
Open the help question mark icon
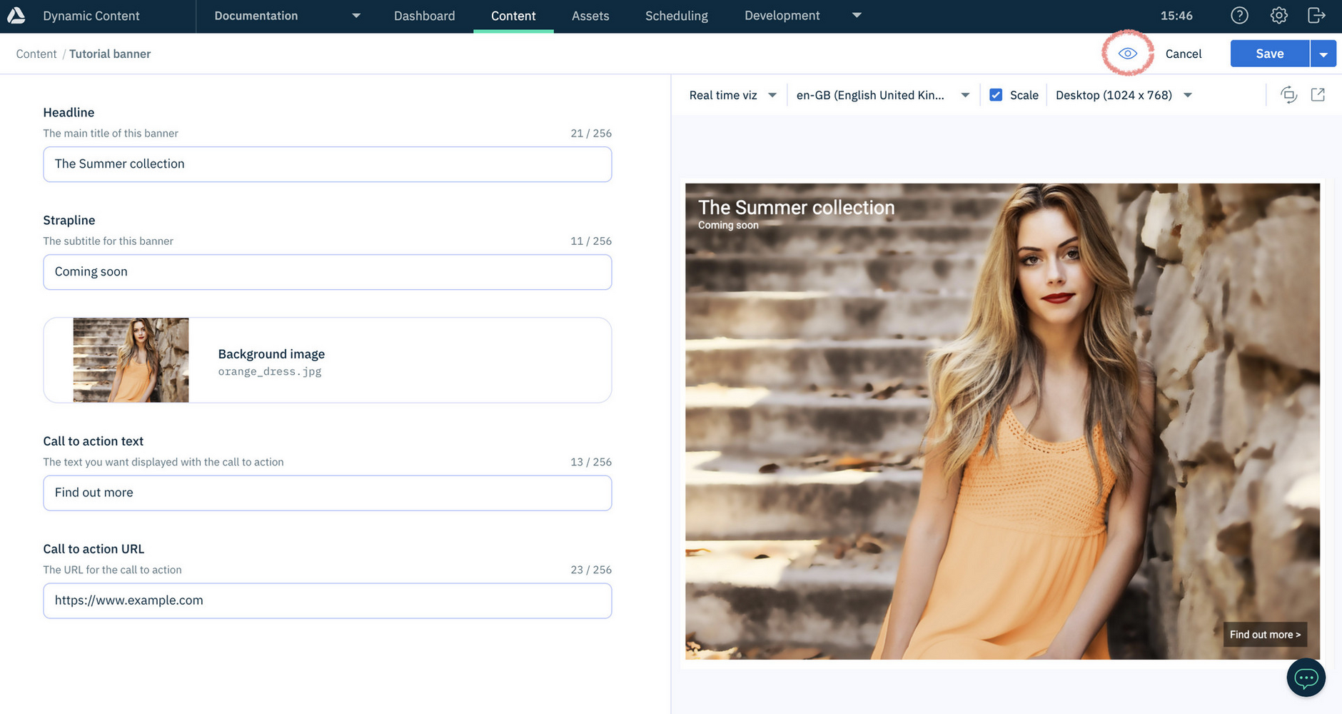(1239, 16)
